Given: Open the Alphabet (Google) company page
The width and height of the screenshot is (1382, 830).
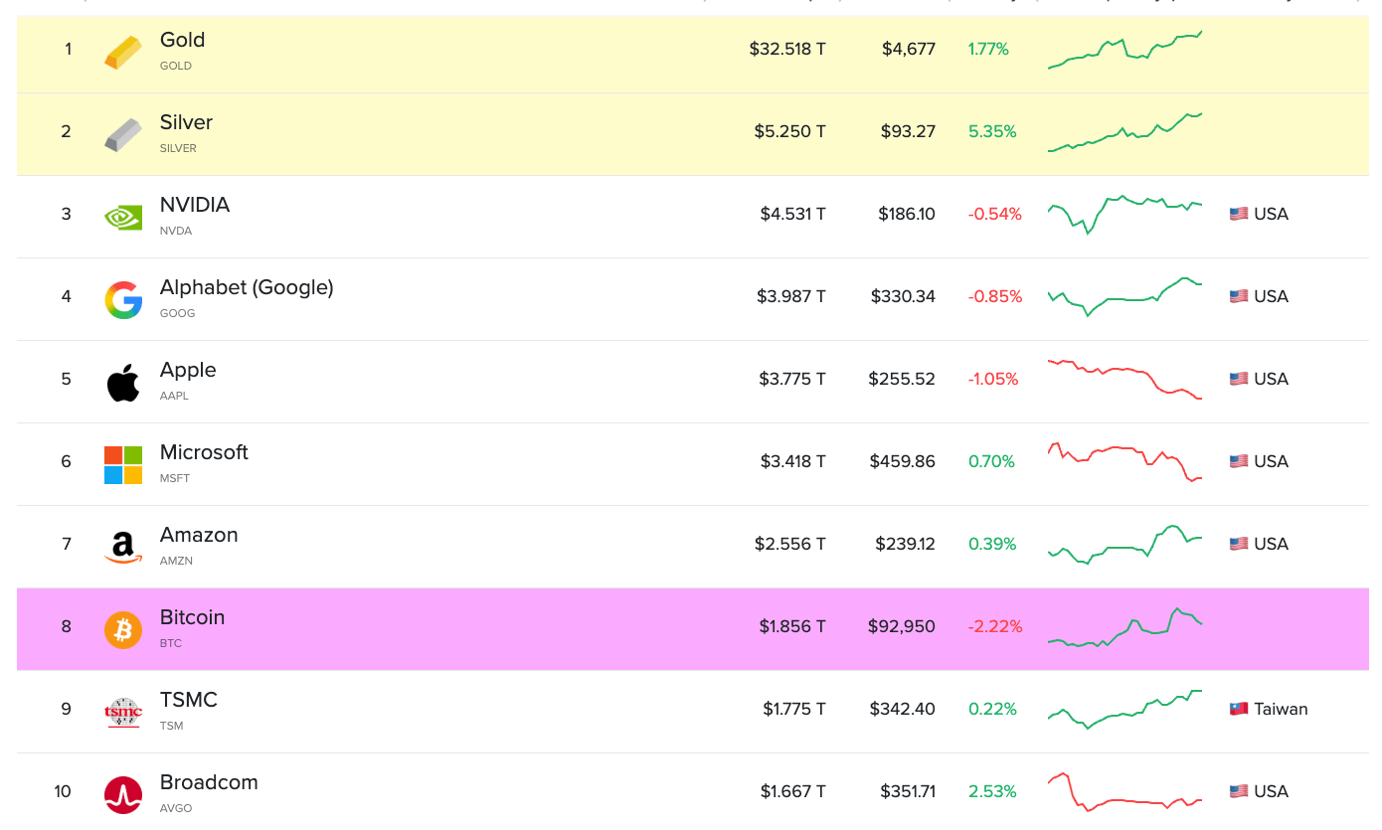Looking at the screenshot, I should point(246,287).
